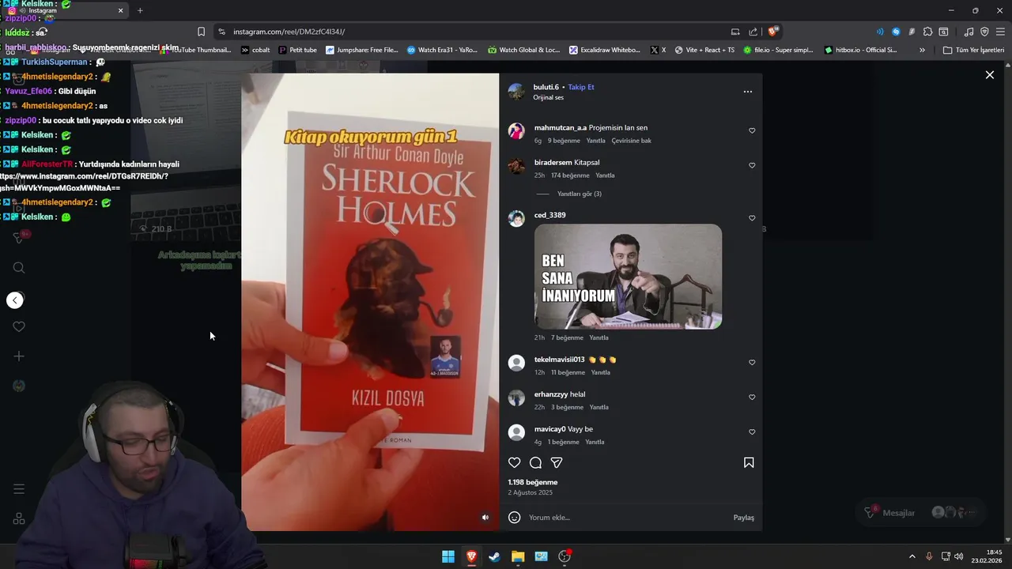Open the Jumpshare bookmark
Screen dimensions: 1012x569
[362, 50]
